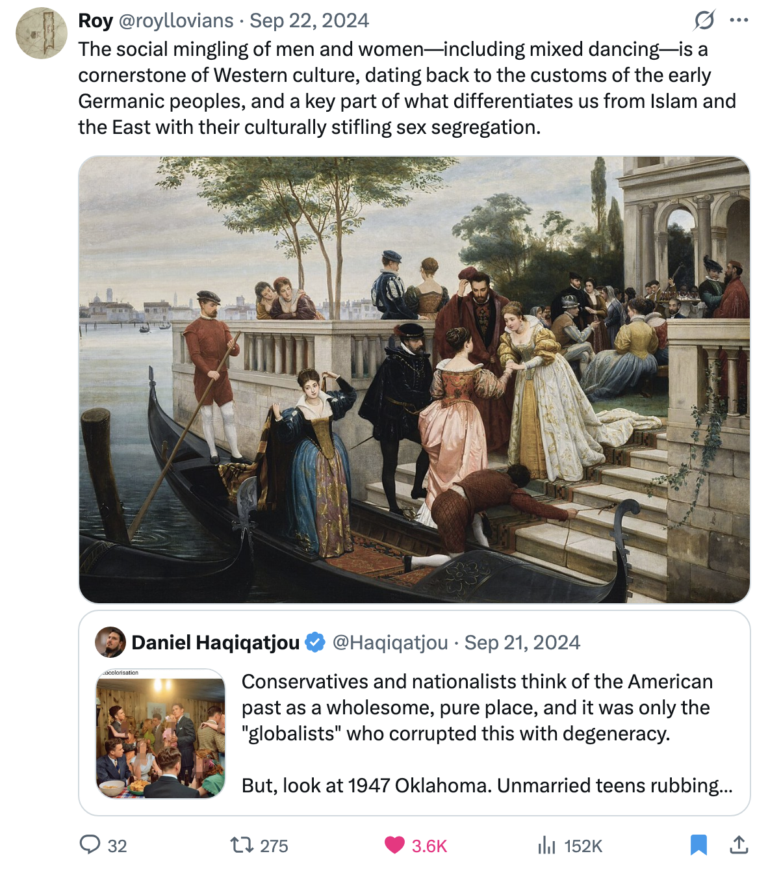Viewport: 768px width, 871px height.
Task: Open Daniel Haqiqatjou's small avatar
Action: click(x=110, y=642)
